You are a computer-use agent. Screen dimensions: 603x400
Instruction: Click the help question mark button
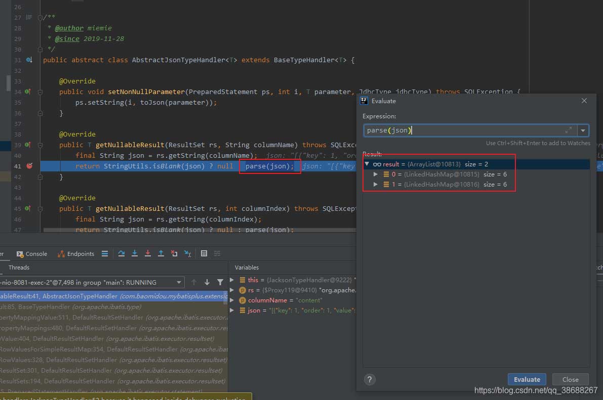(370, 379)
